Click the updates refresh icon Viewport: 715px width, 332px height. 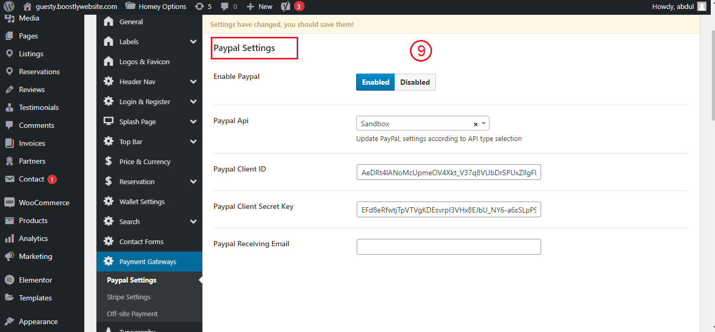[199, 6]
